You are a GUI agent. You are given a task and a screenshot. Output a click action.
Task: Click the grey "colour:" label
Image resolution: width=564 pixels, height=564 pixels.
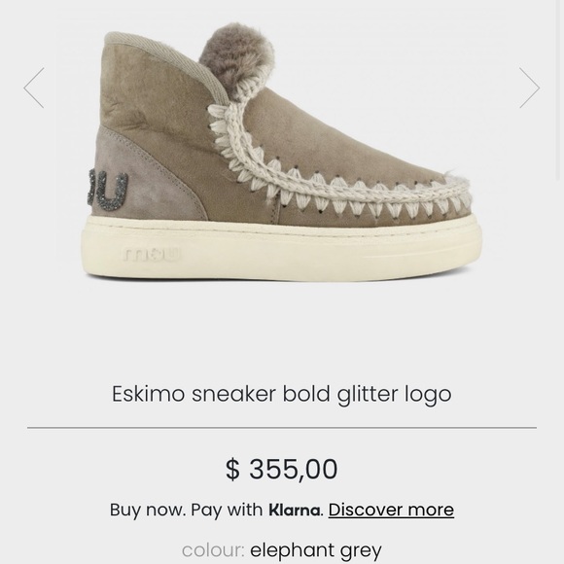click(x=213, y=550)
